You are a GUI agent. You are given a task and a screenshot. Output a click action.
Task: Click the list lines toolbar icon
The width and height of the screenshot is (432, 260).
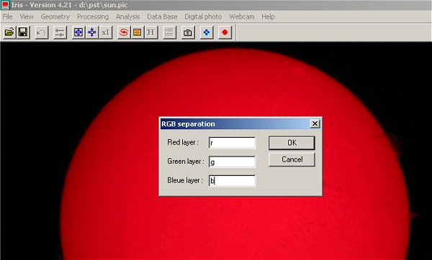pos(169,32)
